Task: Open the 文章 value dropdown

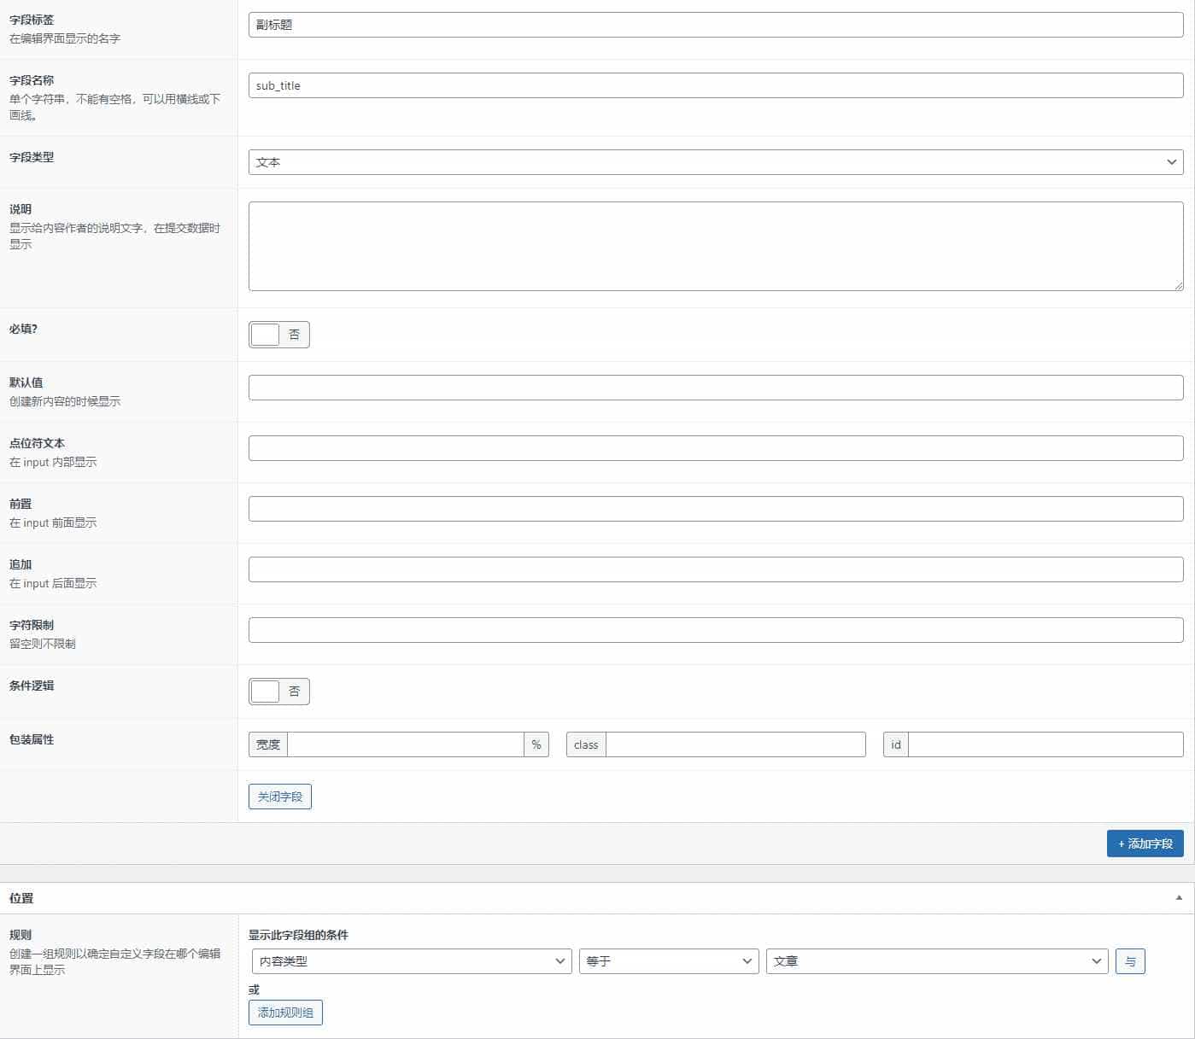Action: click(937, 961)
